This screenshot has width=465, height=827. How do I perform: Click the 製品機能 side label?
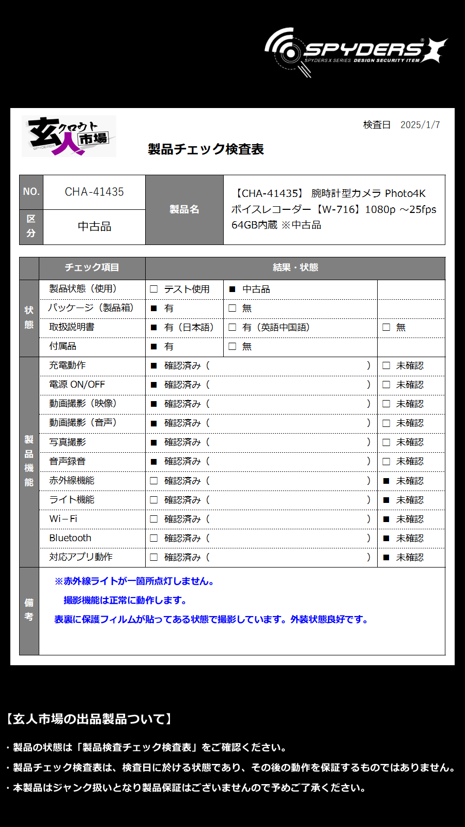[x=29, y=461]
